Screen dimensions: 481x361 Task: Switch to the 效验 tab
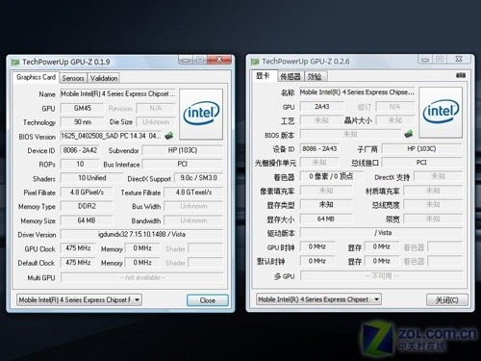pos(315,76)
